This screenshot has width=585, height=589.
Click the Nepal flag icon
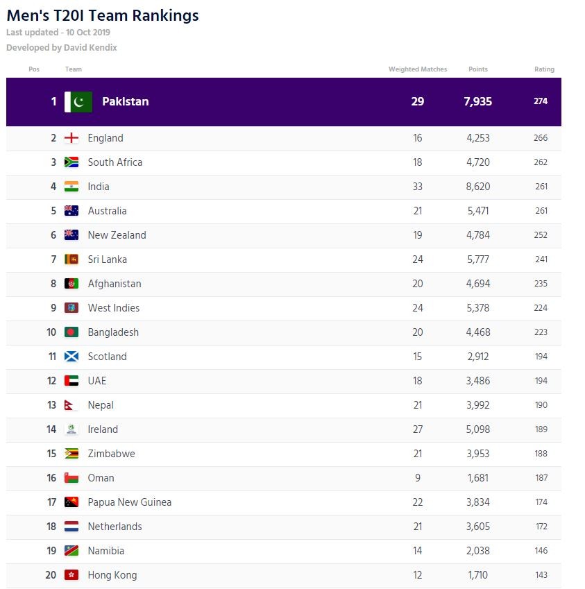71,405
